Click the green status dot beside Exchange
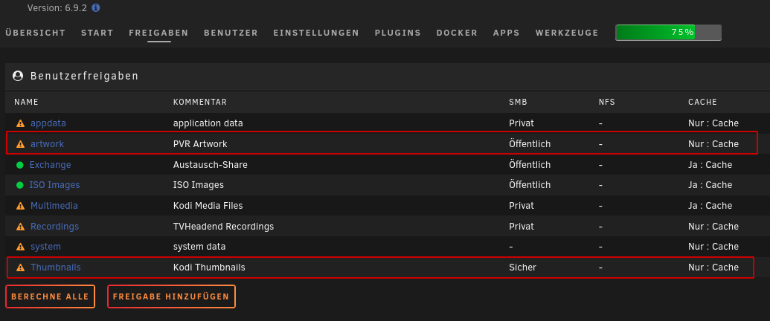This screenshot has height=321, width=770. (x=19, y=165)
